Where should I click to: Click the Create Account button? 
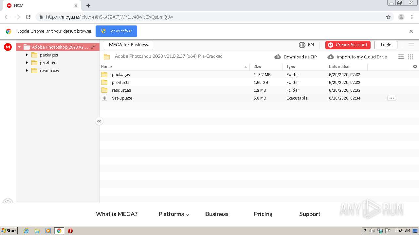tap(348, 45)
